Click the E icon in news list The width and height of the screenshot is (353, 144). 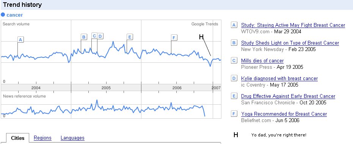(234, 96)
